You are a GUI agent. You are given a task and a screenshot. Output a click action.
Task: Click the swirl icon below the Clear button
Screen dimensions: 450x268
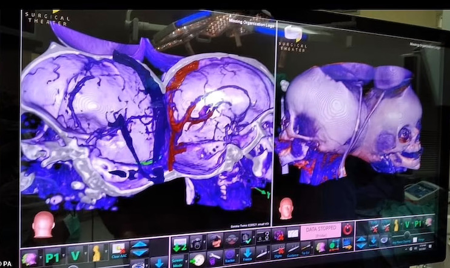click(137, 264)
